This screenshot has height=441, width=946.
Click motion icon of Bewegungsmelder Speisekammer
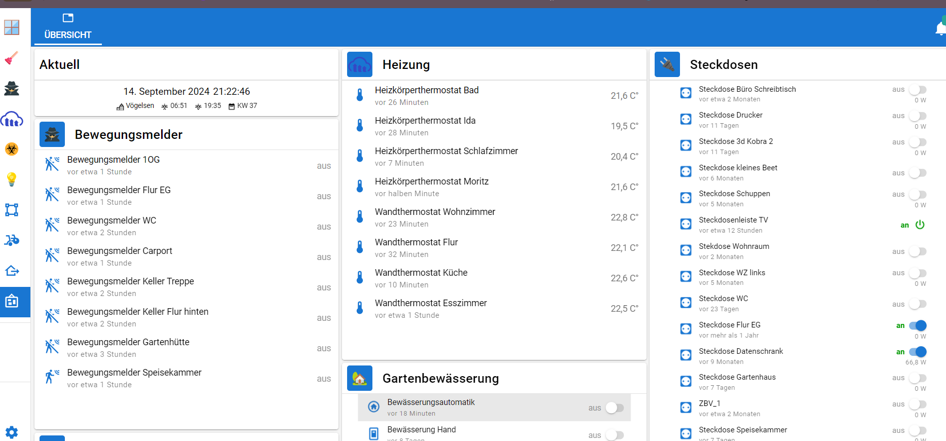coord(52,377)
